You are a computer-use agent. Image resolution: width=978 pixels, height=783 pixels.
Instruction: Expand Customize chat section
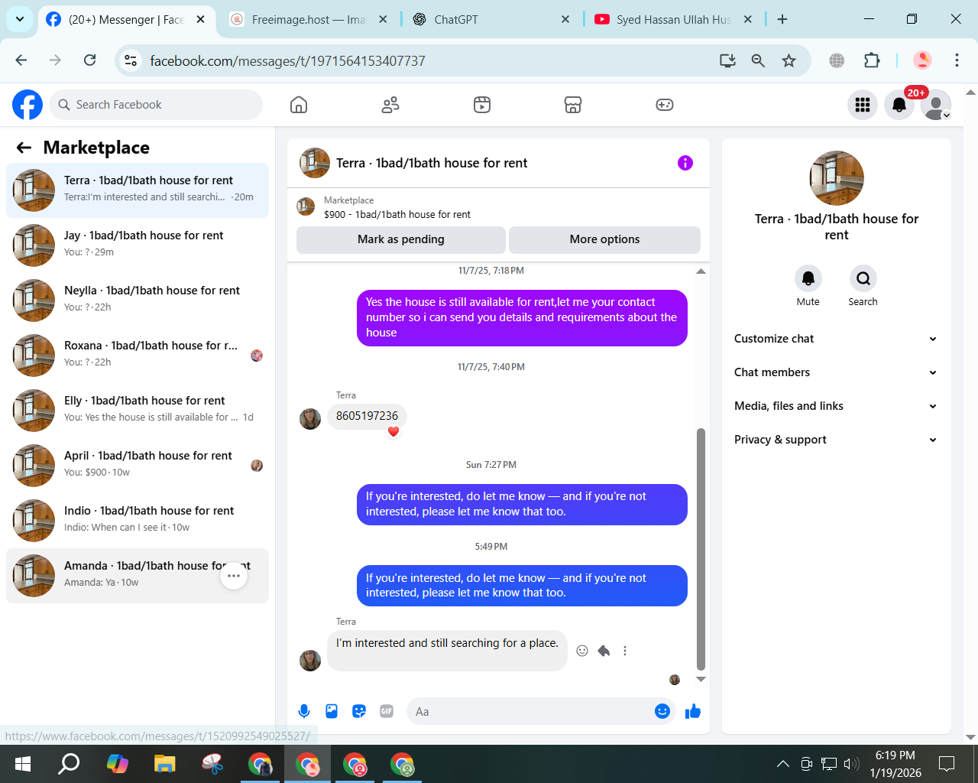[x=836, y=339]
